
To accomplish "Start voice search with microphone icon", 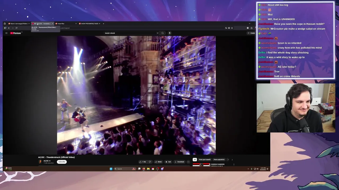I will [169, 33].
